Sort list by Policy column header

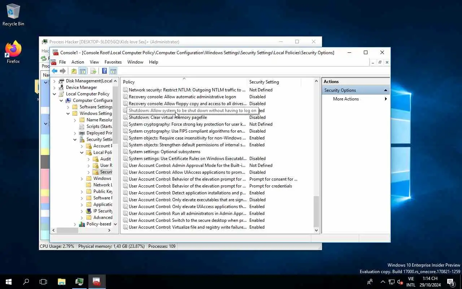click(x=184, y=82)
